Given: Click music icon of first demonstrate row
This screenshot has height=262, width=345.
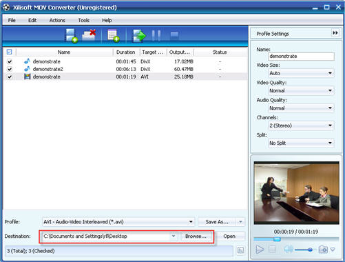Looking at the screenshot, I should point(27,61).
